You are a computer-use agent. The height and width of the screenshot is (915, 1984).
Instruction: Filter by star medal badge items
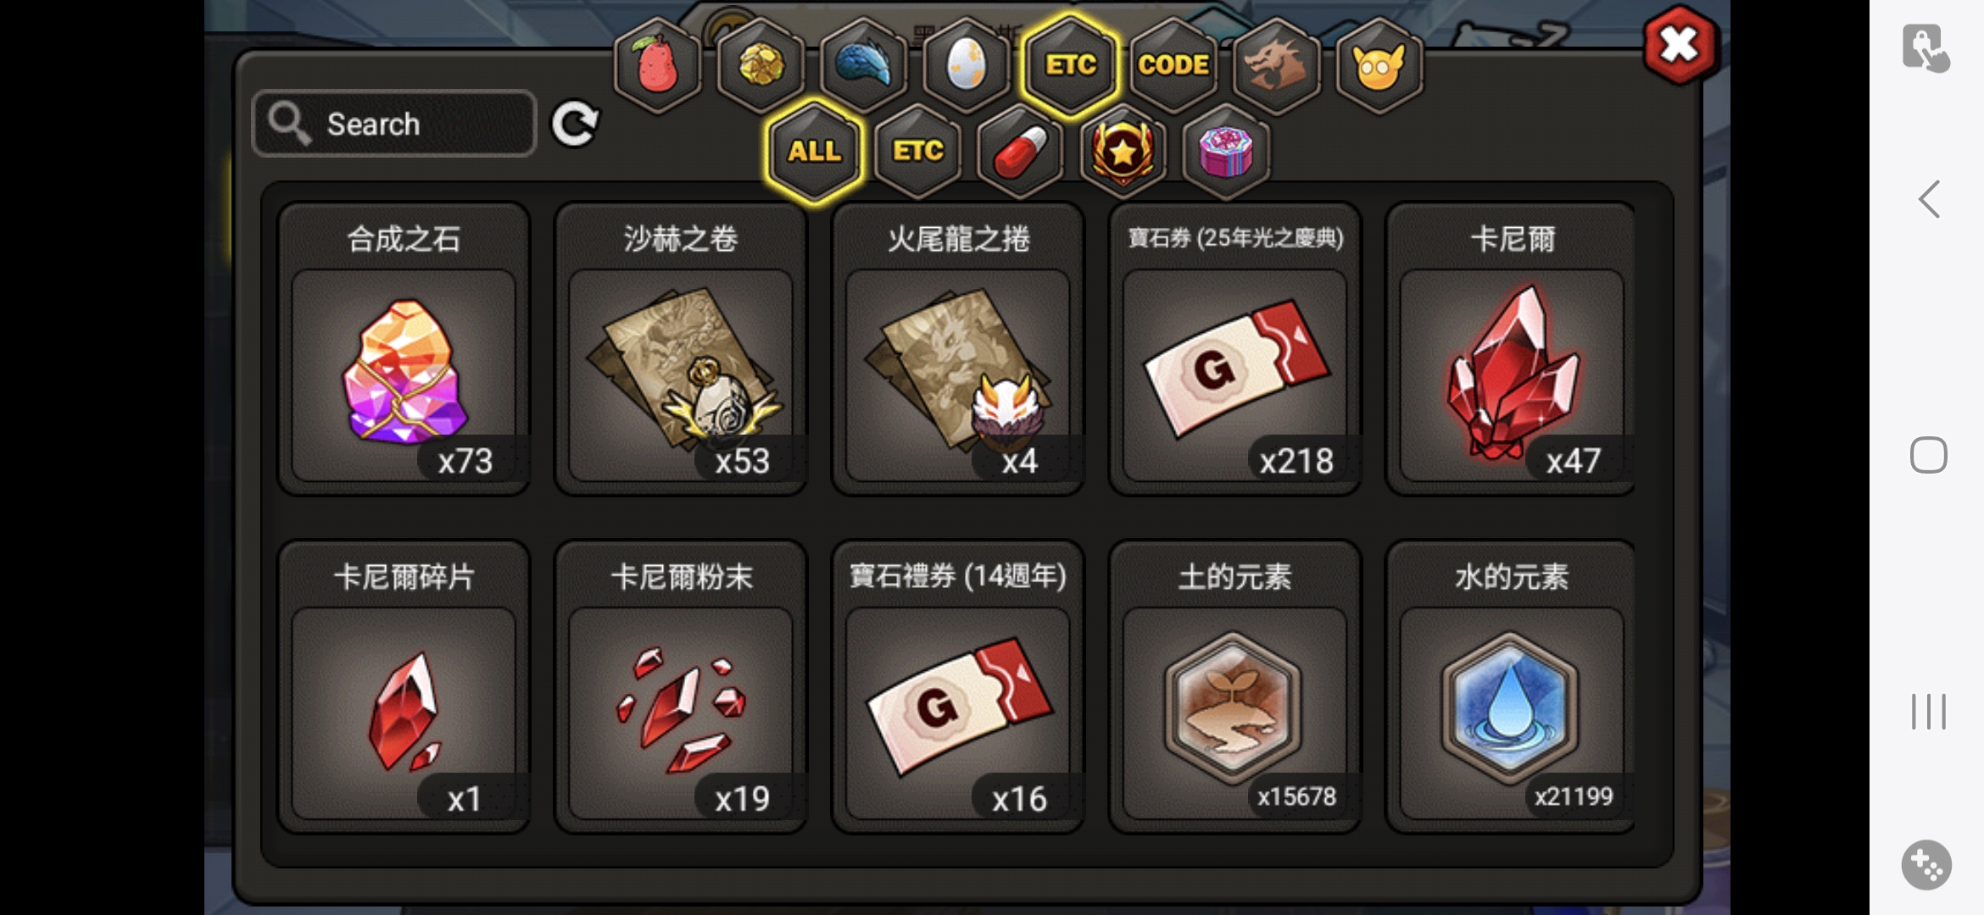[1123, 152]
